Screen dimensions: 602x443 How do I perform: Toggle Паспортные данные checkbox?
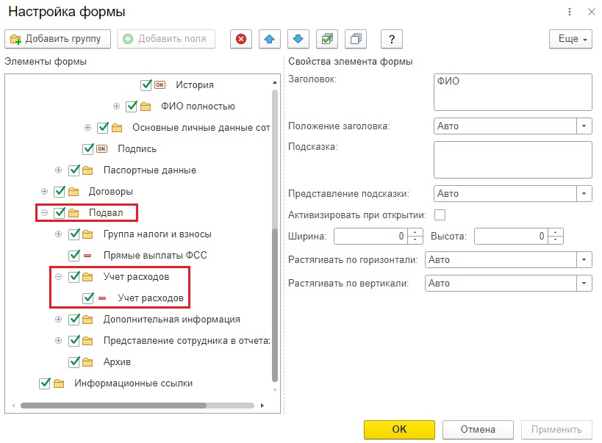[74, 170]
